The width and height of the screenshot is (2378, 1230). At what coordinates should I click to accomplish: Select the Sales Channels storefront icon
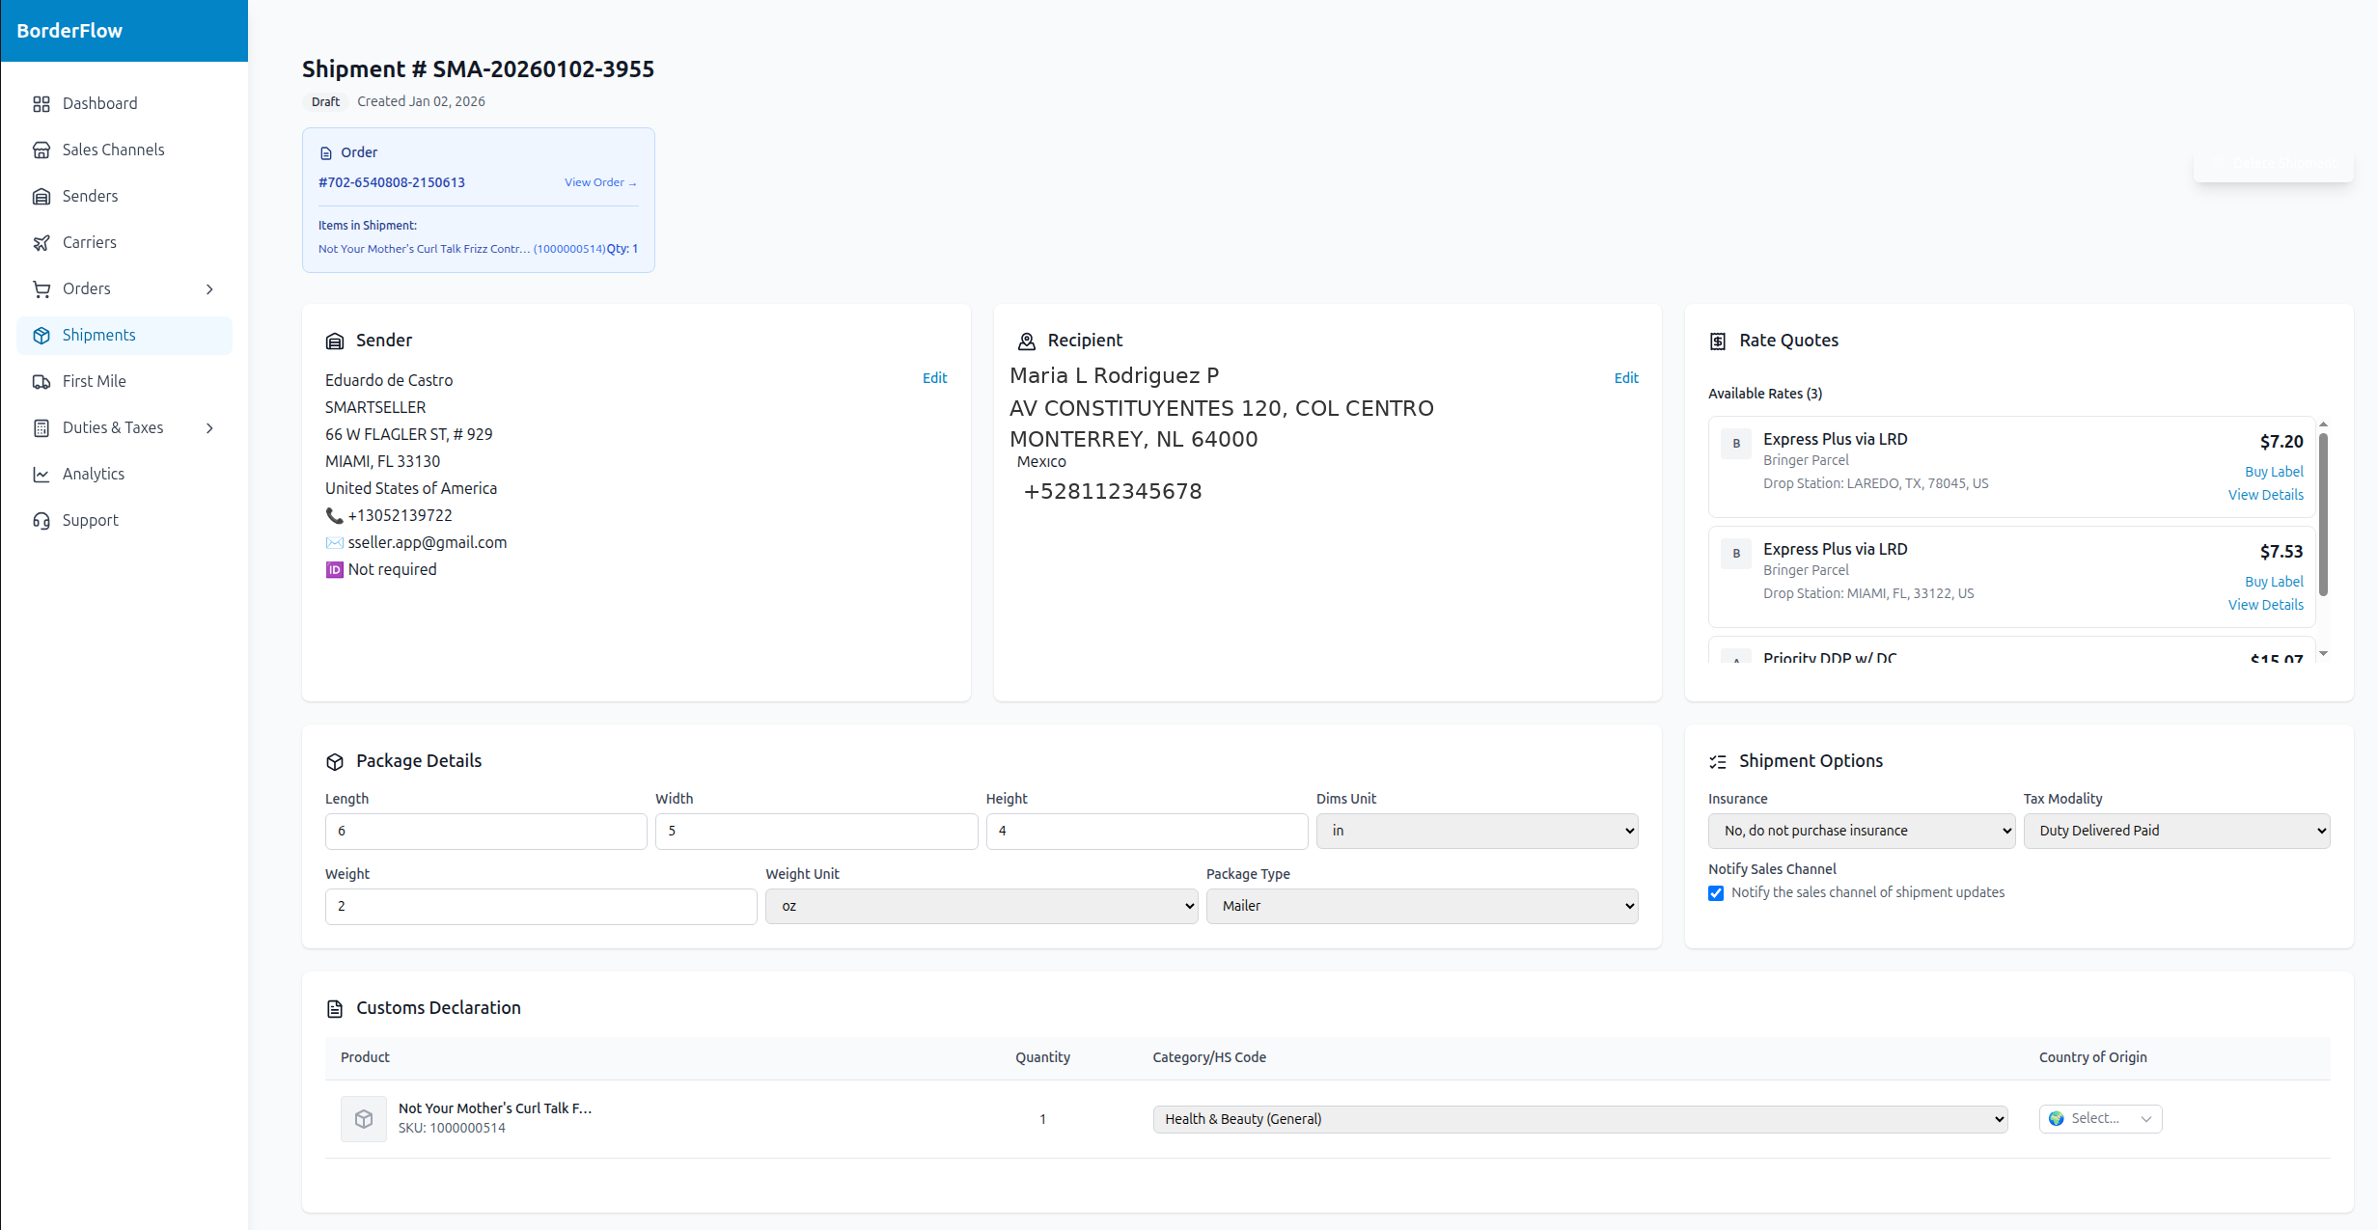click(x=41, y=150)
